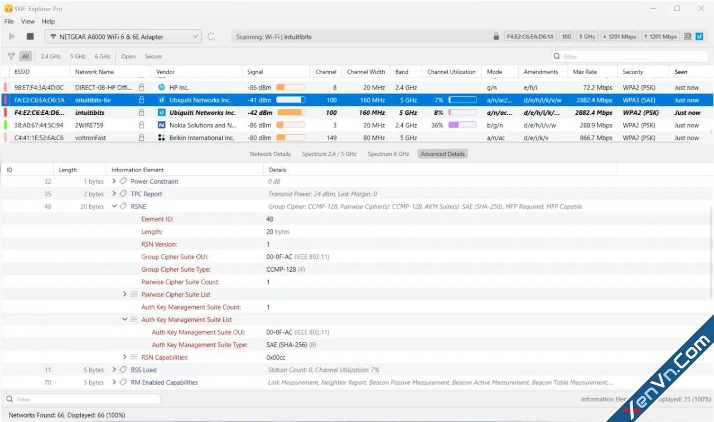Click the list icon beside Pairwise Cipher Suite List
Image resolution: width=714 pixels, height=422 pixels.
[134, 295]
